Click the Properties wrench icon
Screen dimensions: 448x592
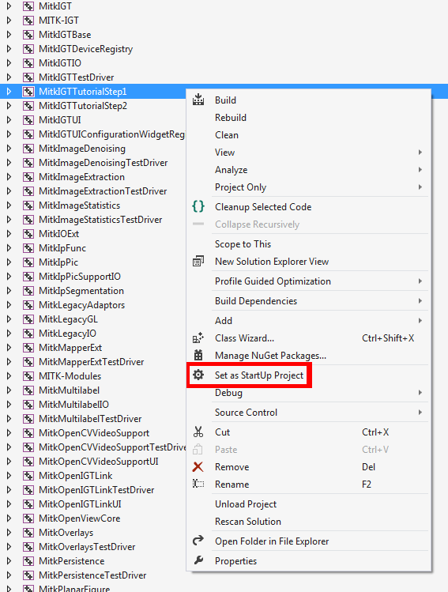[198, 560]
